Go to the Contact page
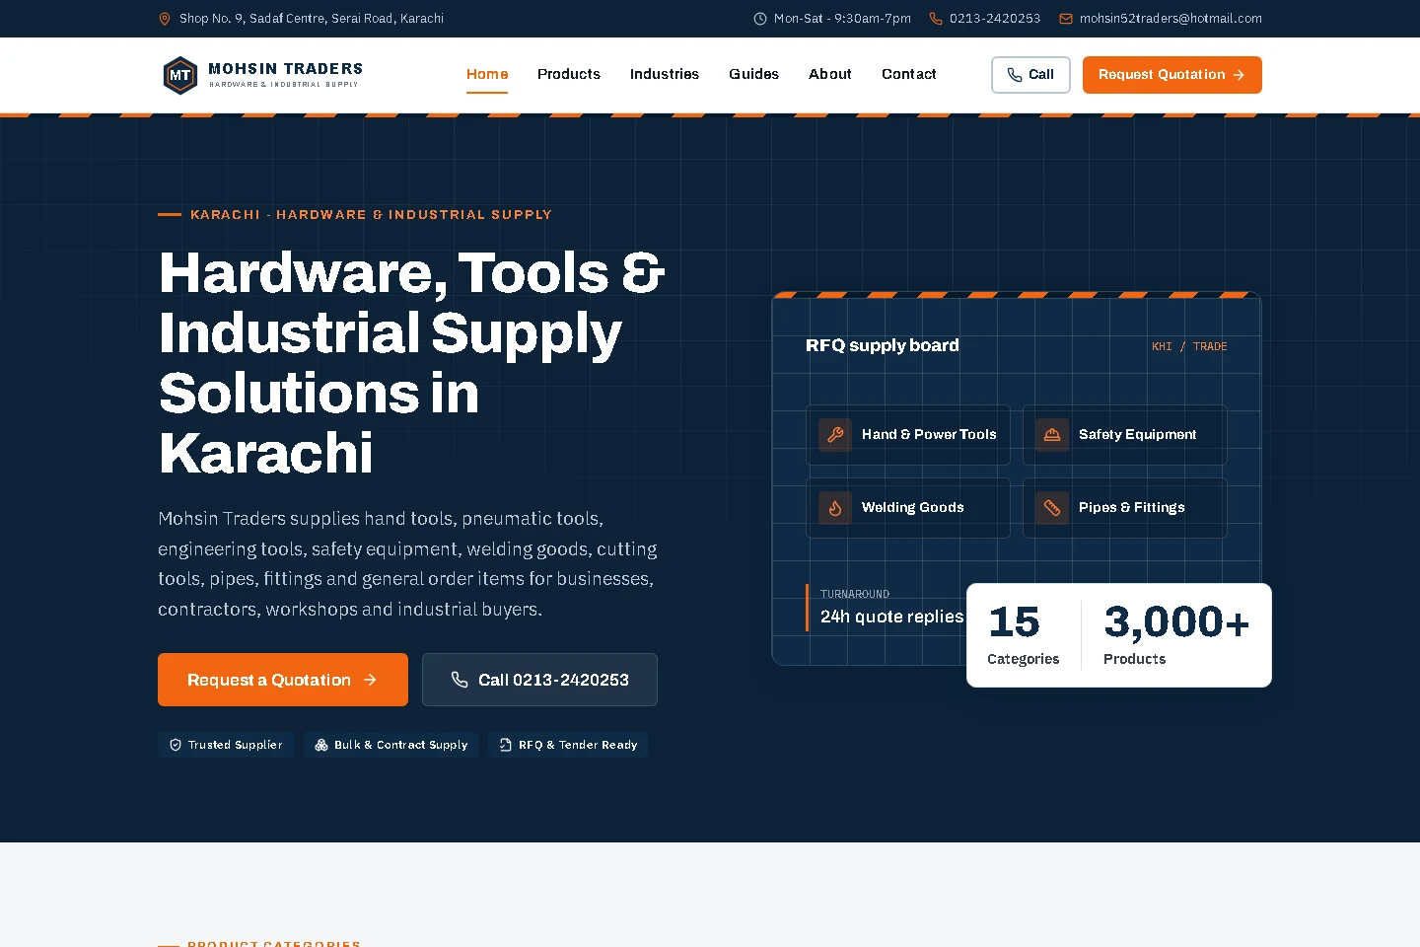This screenshot has width=1420, height=947. point(909,74)
